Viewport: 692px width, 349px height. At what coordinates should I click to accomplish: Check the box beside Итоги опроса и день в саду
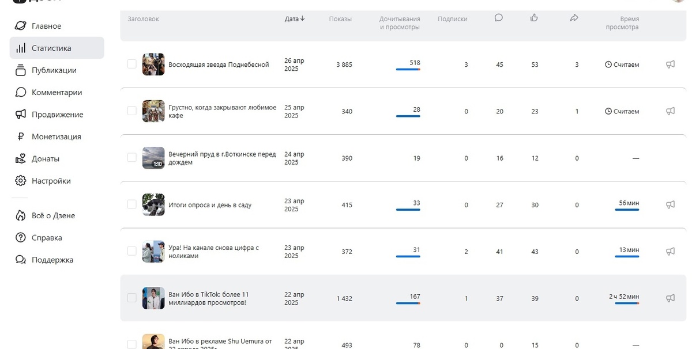(x=132, y=204)
